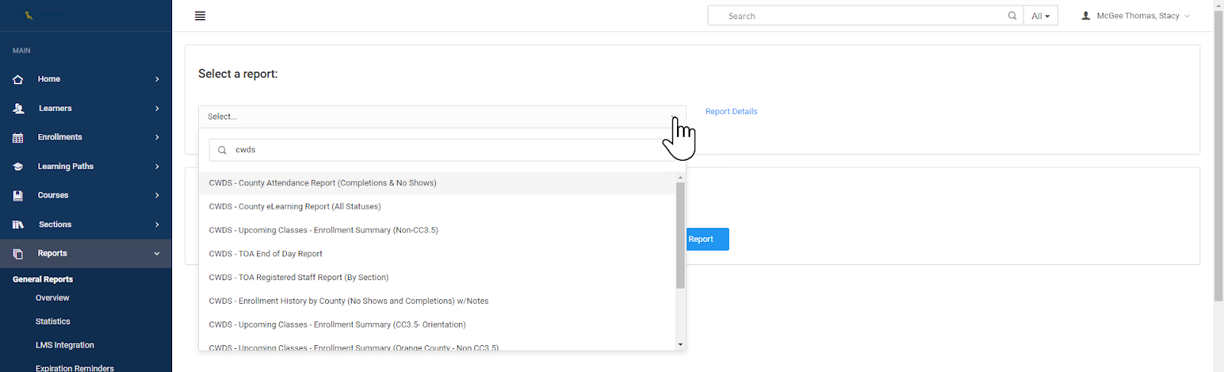Expand the Learning Paths chevron
The height and width of the screenshot is (372, 1224).
coord(157,167)
